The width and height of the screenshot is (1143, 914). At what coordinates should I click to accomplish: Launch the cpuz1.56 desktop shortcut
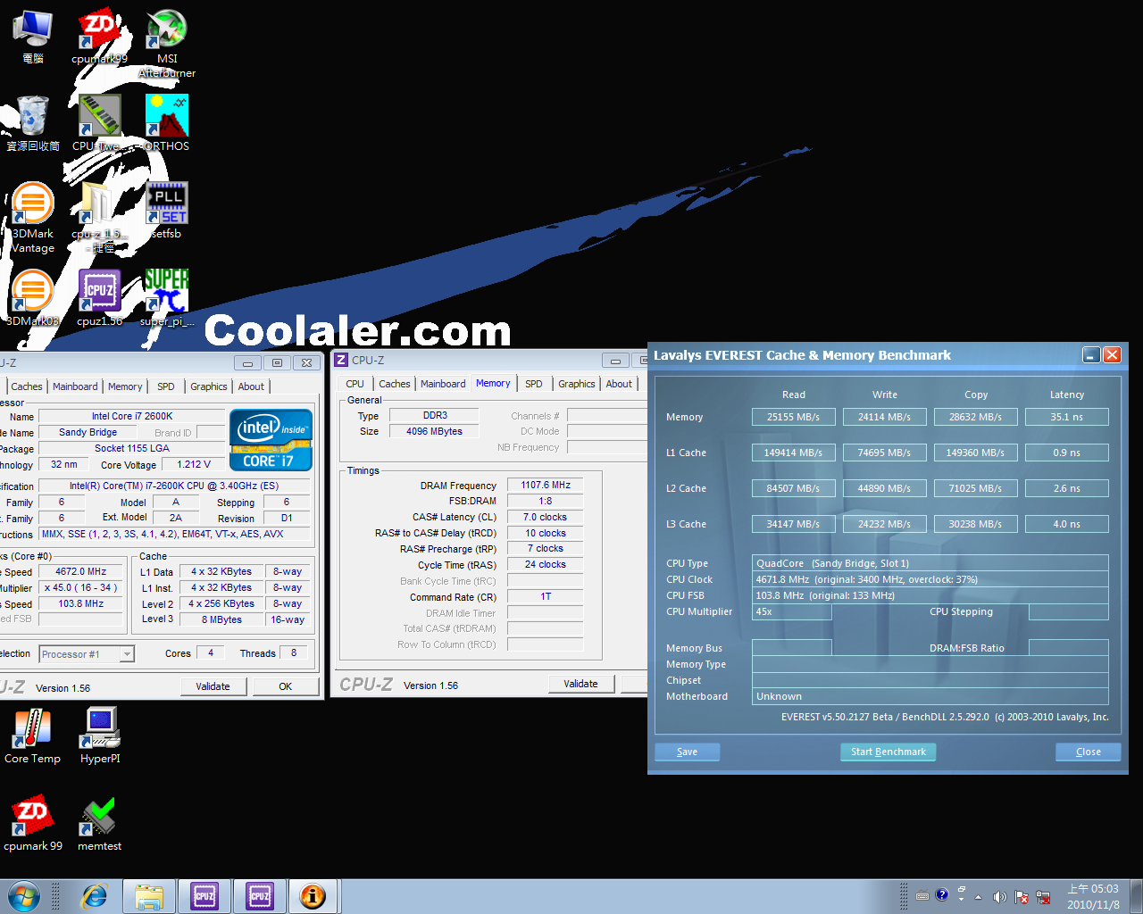point(99,298)
